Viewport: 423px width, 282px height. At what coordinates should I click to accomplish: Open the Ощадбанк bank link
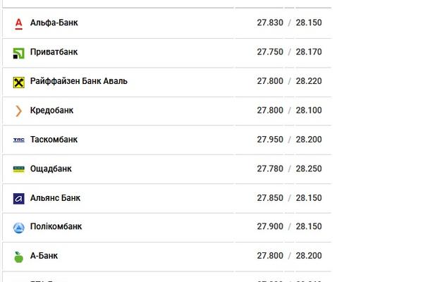[x=51, y=169]
